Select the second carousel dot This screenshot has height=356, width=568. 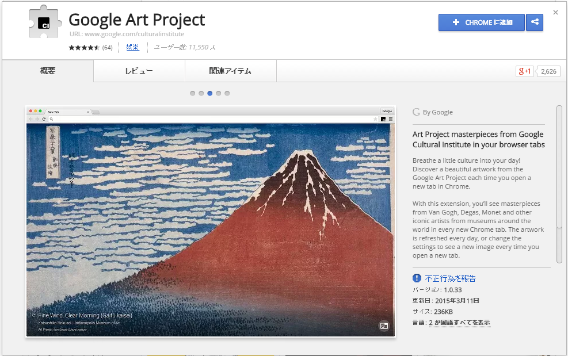(201, 93)
